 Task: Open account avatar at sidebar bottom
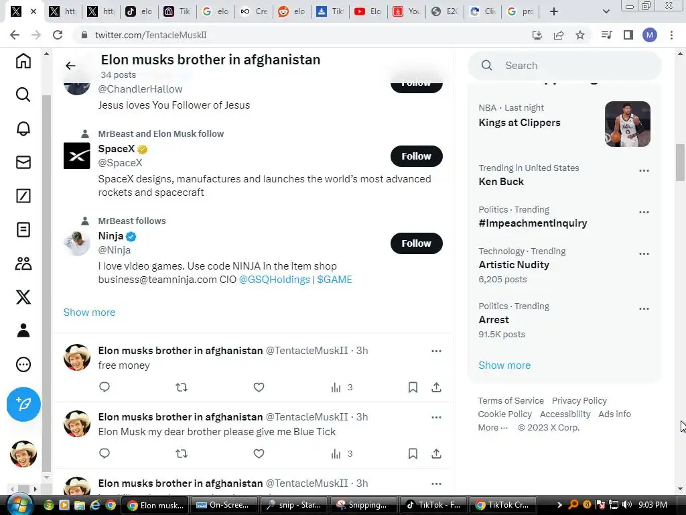23,454
